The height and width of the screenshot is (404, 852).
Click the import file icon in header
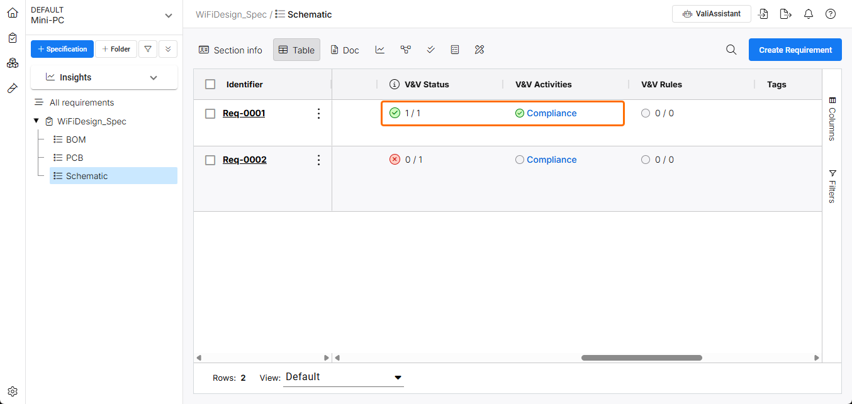763,14
